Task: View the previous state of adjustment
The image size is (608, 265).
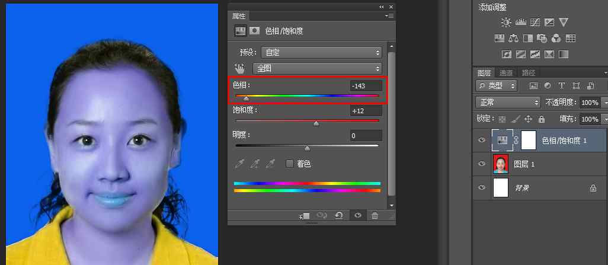Action: click(x=321, y=215)
